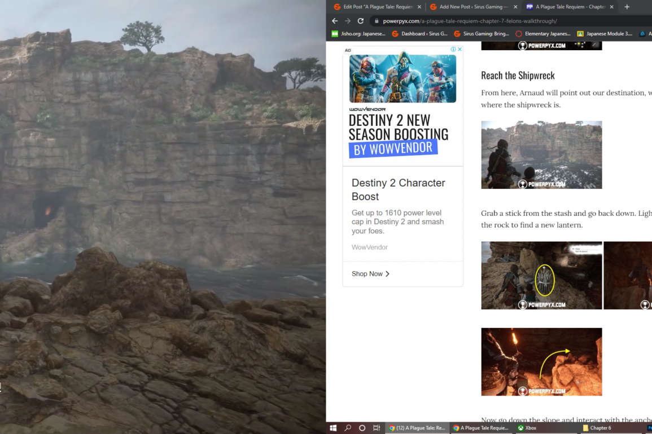Click the Destiny 2 Character Boost headline
The width and height of the screenshot is (652, 434).
398,189
